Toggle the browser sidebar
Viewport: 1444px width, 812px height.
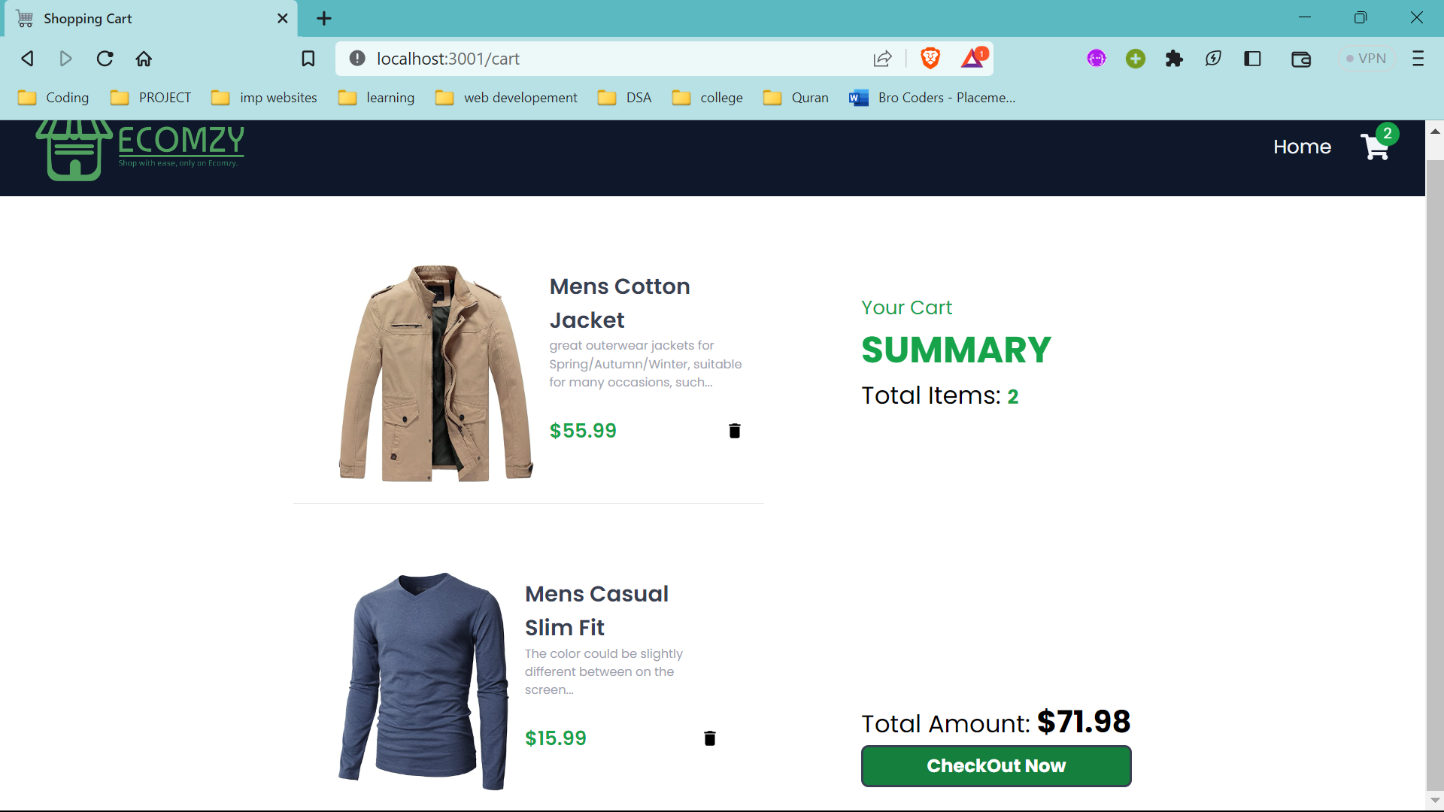click(x=1253, y=58)
